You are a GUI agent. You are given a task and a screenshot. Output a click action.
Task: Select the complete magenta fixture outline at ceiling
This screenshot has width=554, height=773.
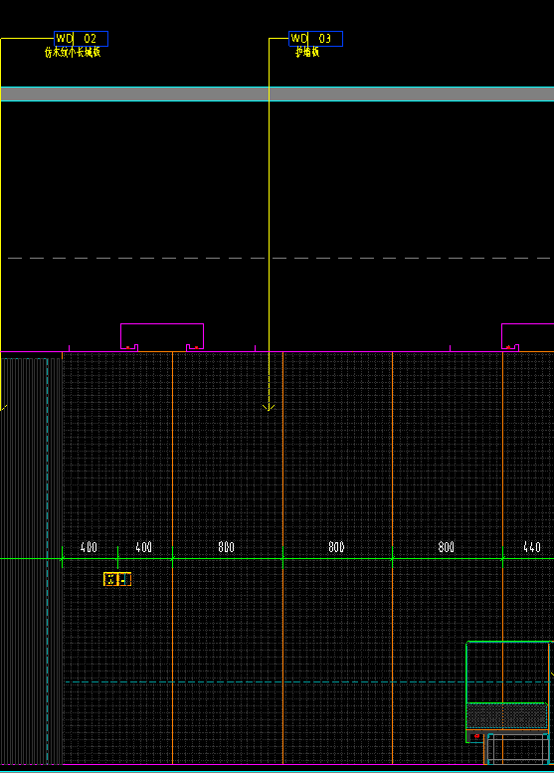point(162,336)
